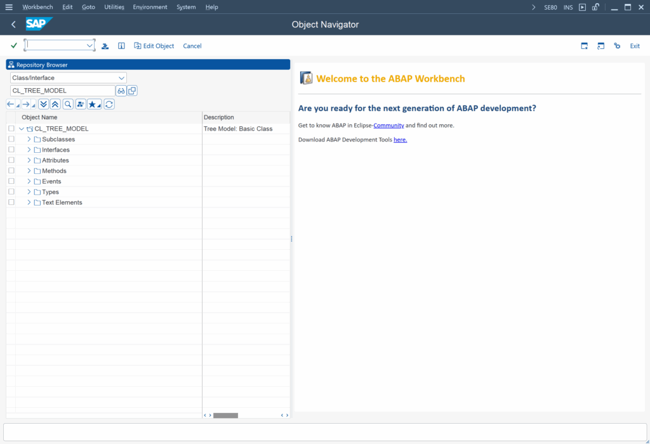Check the box for Subclasses row

11,139
